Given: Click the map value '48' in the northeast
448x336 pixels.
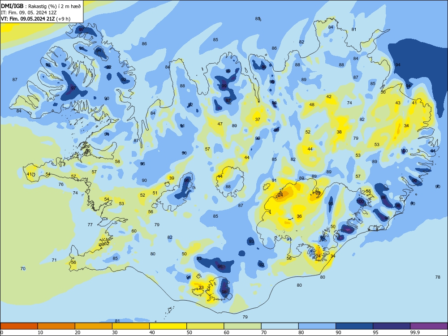Looking at the screenshot, I should click(312, 105).
